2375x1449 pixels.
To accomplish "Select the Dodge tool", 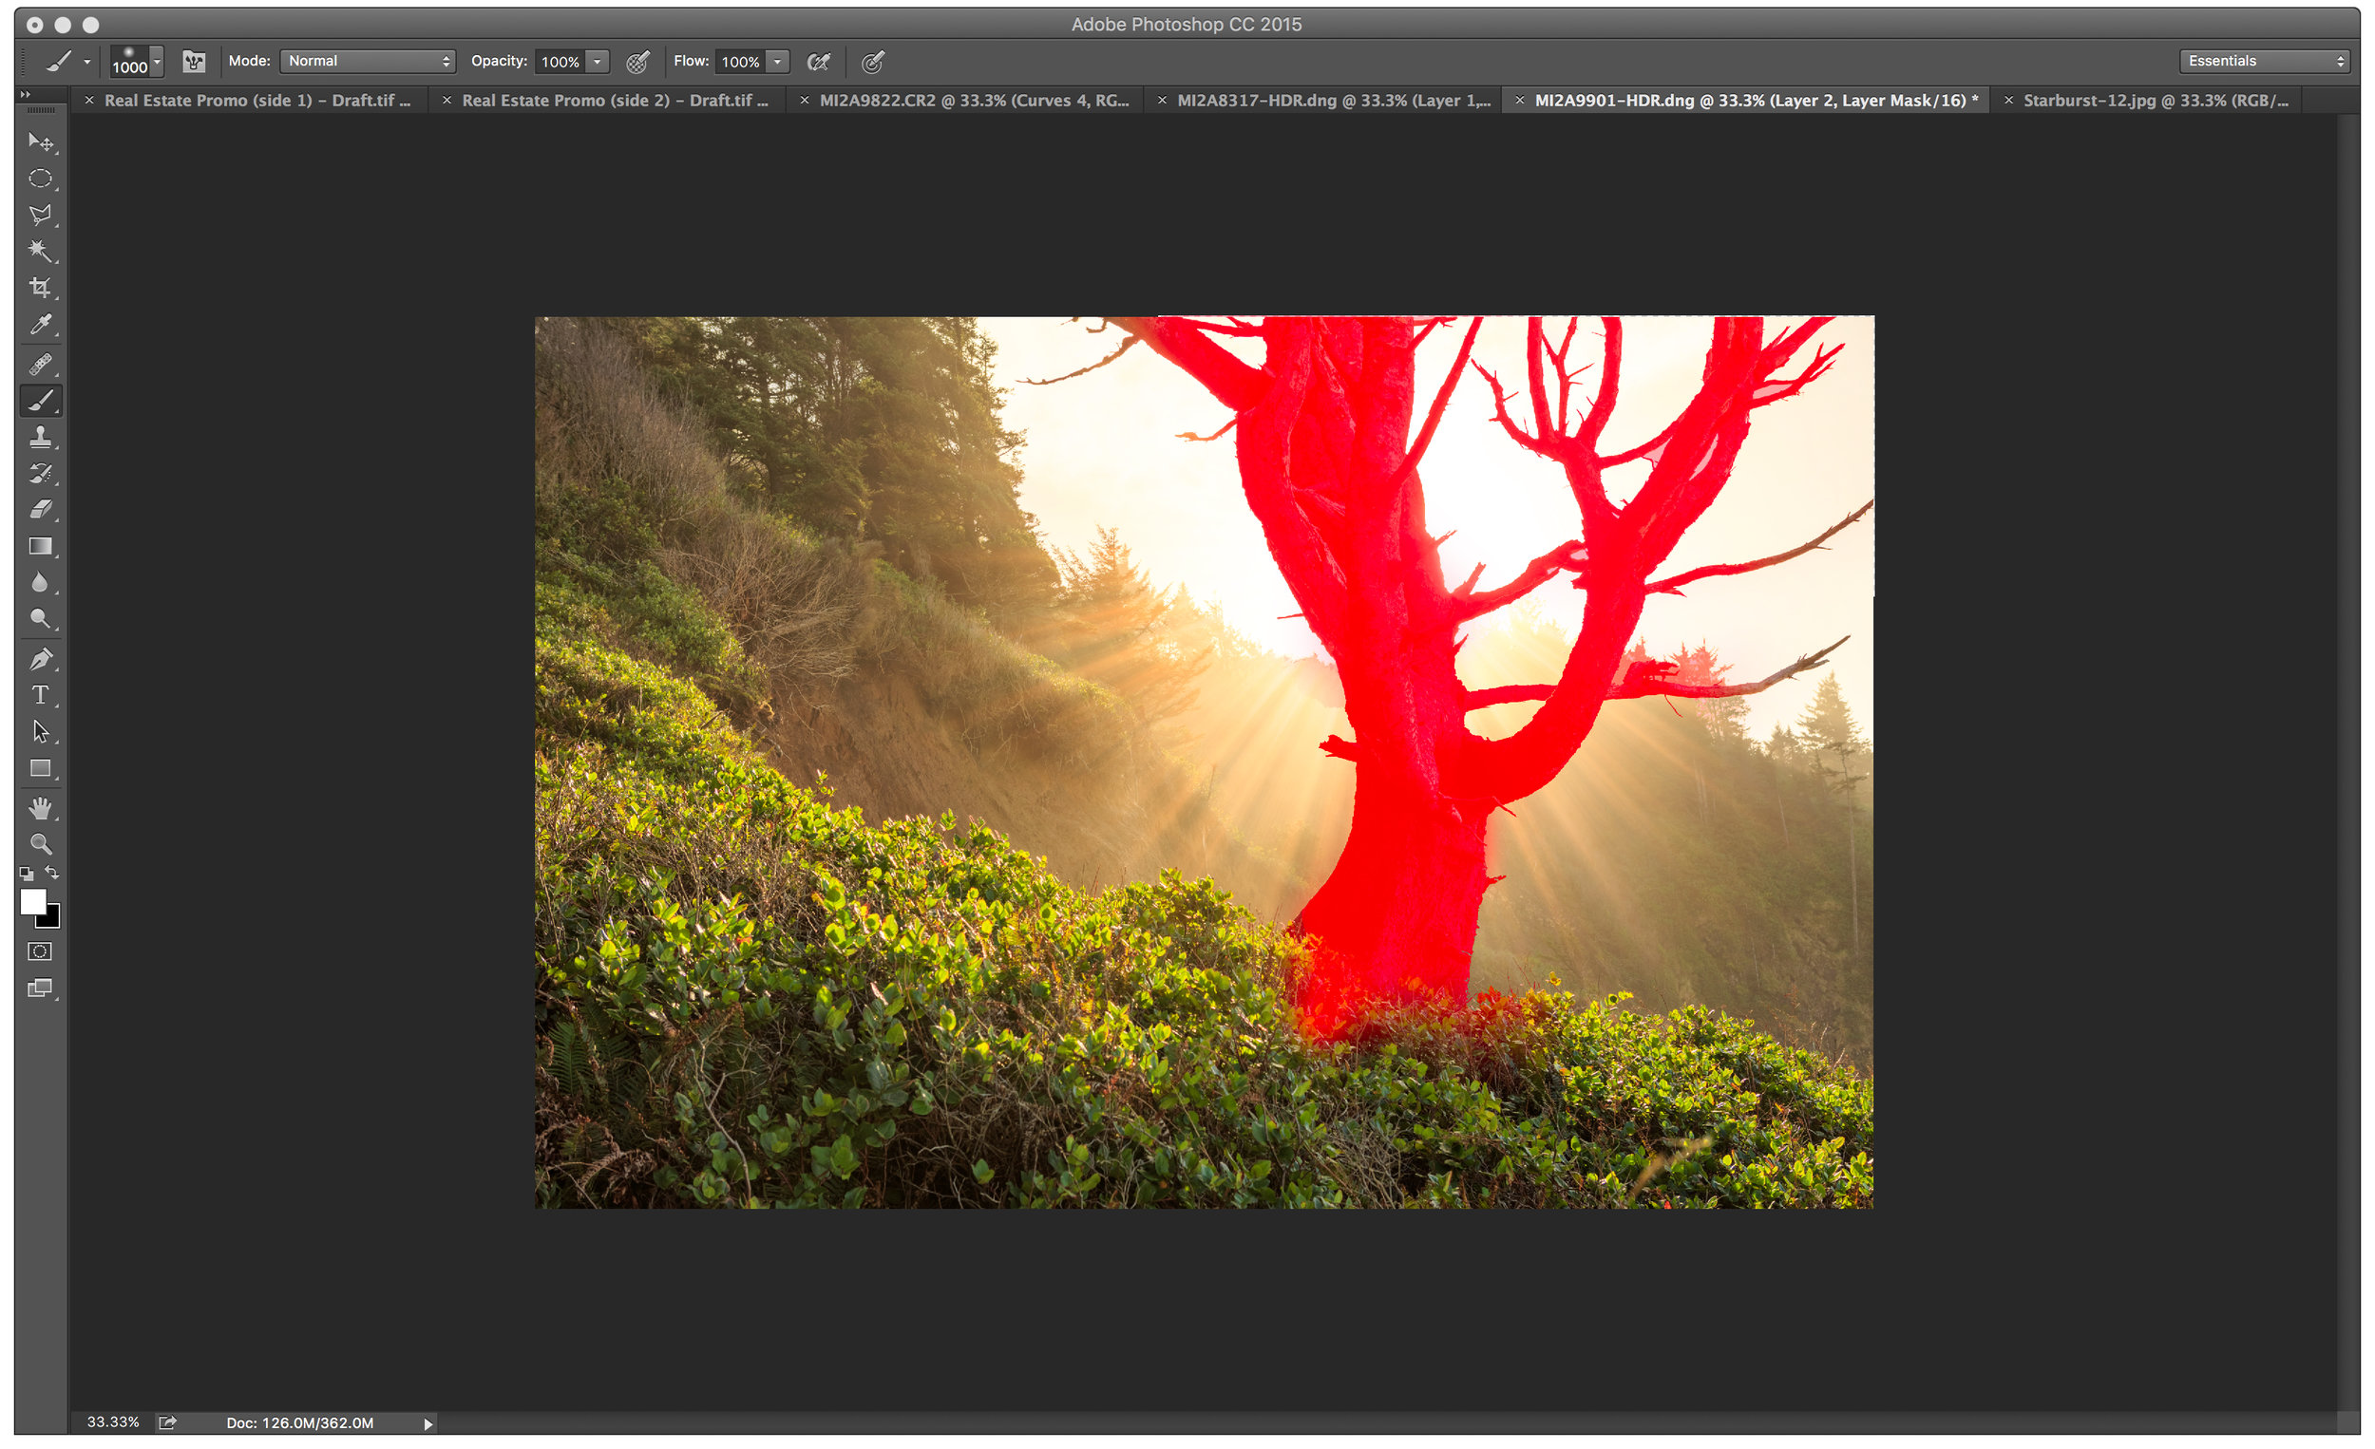I will [x=41, y=619].
